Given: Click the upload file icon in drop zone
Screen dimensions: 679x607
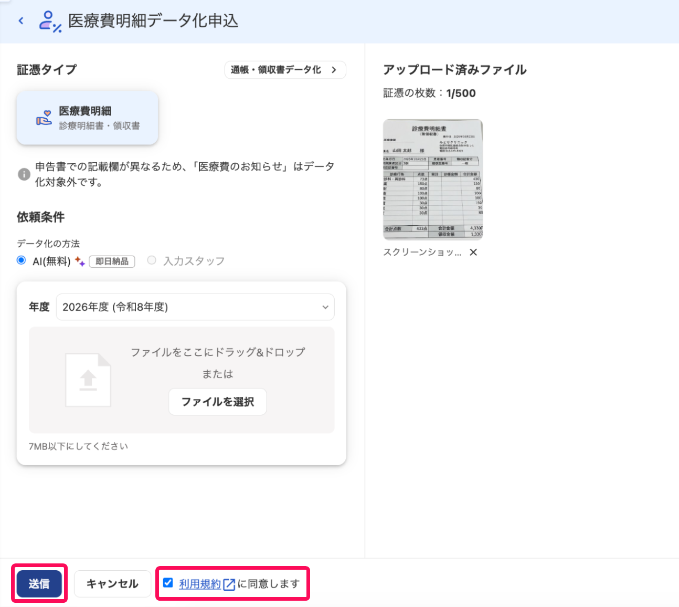Looking at the screenshot, I should pyautogui.click(x=88, y=380).
